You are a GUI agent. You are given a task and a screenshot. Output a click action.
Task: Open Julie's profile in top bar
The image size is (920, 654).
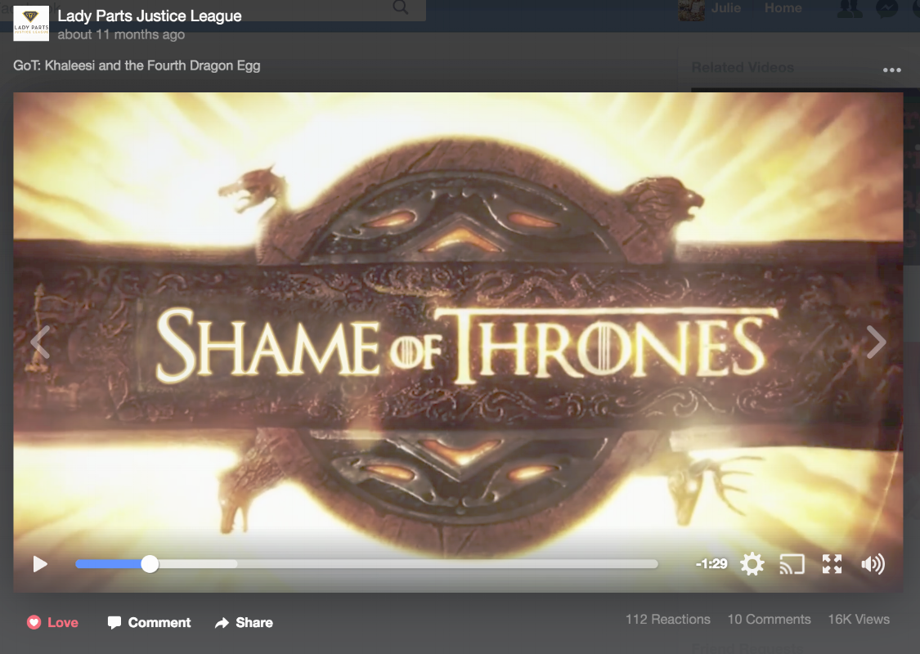[x=726, y=8]
